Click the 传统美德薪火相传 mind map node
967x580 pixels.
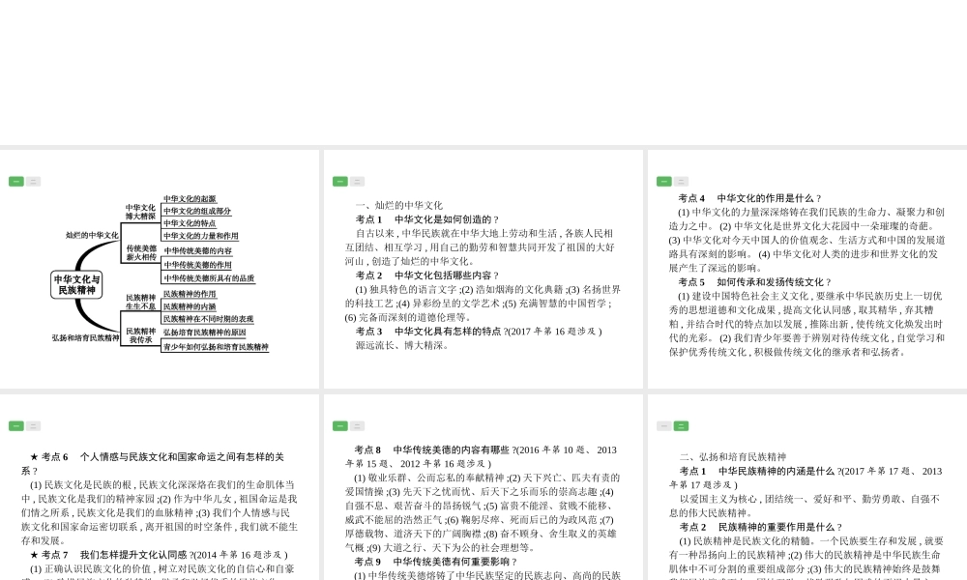coord(141,252)
